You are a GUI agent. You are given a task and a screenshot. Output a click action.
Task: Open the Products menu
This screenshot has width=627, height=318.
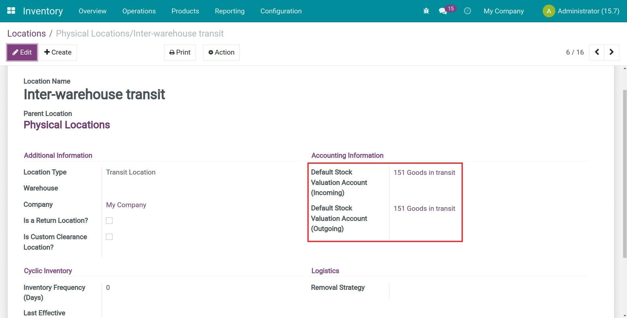pos(185,11)
